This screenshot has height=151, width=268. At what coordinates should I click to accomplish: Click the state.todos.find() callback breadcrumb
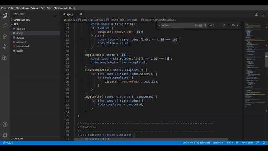coord(158,20)
